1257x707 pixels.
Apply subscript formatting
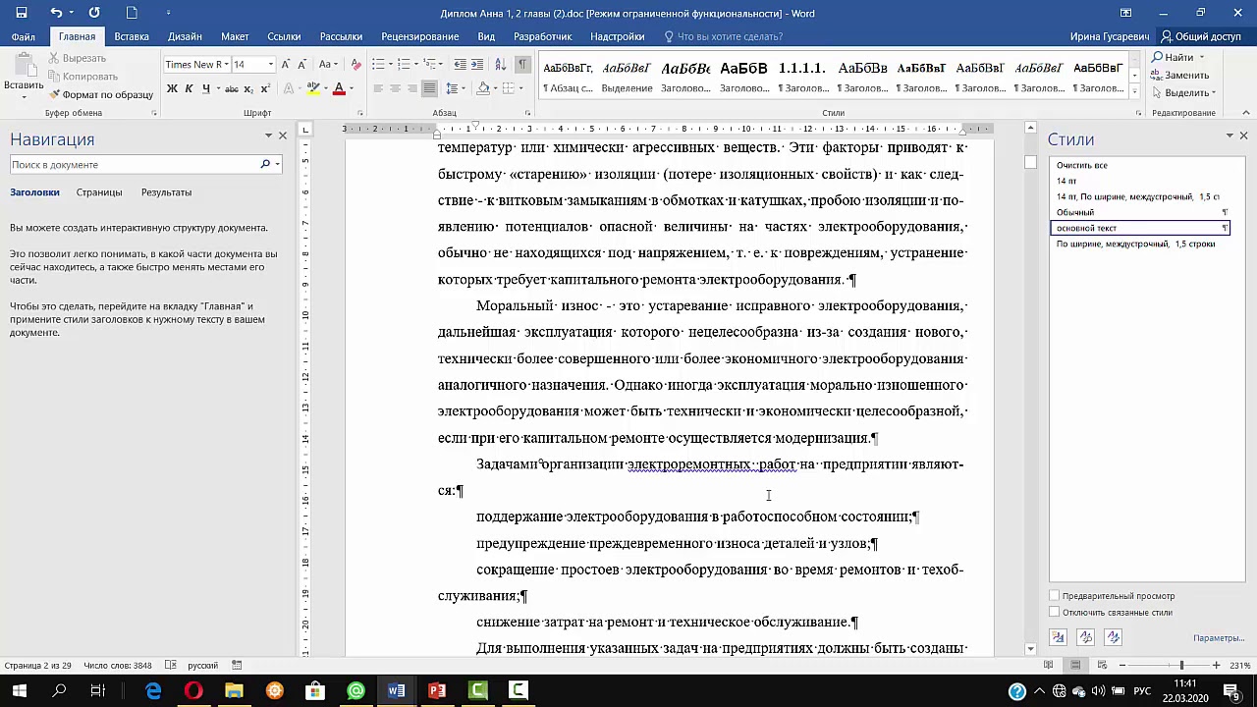[x=249, y=88]
